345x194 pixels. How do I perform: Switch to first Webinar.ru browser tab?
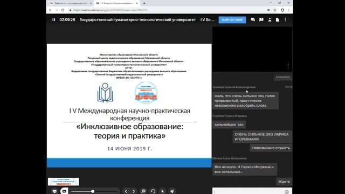coord(70,3)
